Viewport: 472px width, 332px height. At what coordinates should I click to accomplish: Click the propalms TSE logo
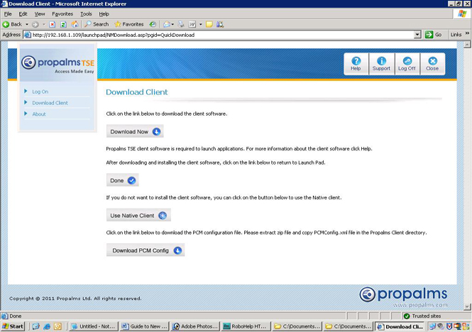pos(57,64)
